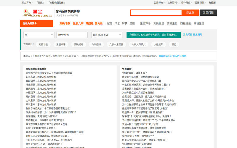Open the 起名 menu item
This screenshot has width=237, height=148.
110,23
